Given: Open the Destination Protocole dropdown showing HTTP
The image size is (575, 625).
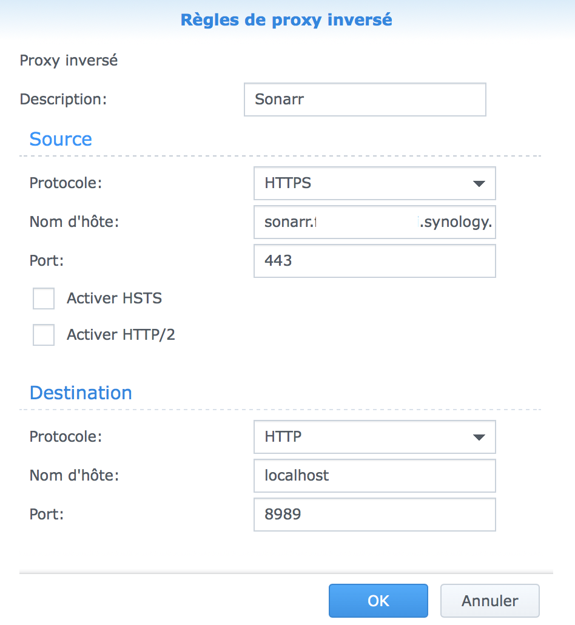Looking at the screenshot, I should pos(374,437).
